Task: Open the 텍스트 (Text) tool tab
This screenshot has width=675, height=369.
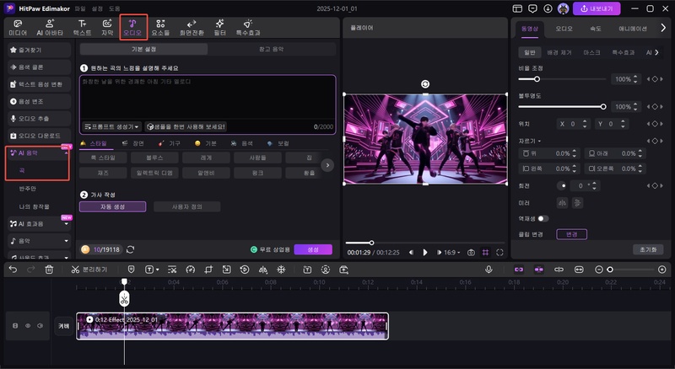Action: [x=83, y=27]
